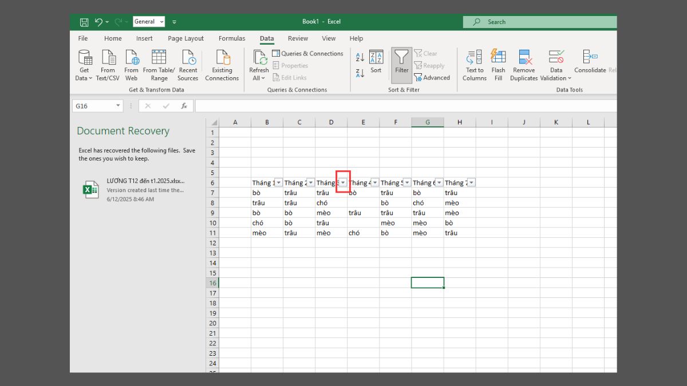Open the Tháng 3 filter dropdown
Image resolution: width=687 pixels, height=386 pixels.
tap(342, 182)
